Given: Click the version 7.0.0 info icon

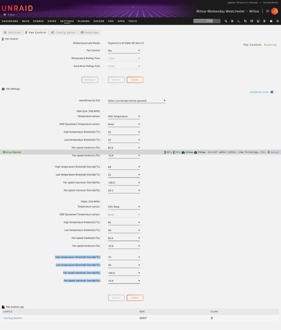Looking at the screenshot, I should pyautogui.click(x=5, y=15).
